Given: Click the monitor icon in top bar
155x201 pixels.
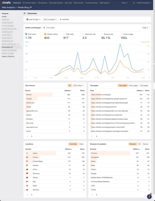Looking at the screenshot, I should tap(134, 3).
